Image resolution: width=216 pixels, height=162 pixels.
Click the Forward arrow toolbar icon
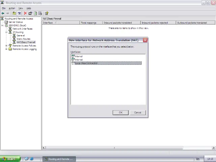(7, 13)
